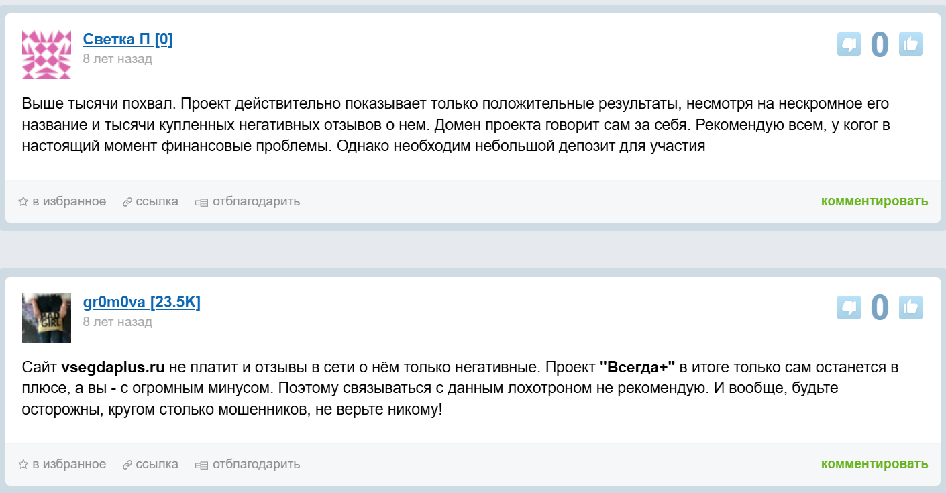Downvote gr0m0va's answer with thumbs-down icon

click(849, 307)
